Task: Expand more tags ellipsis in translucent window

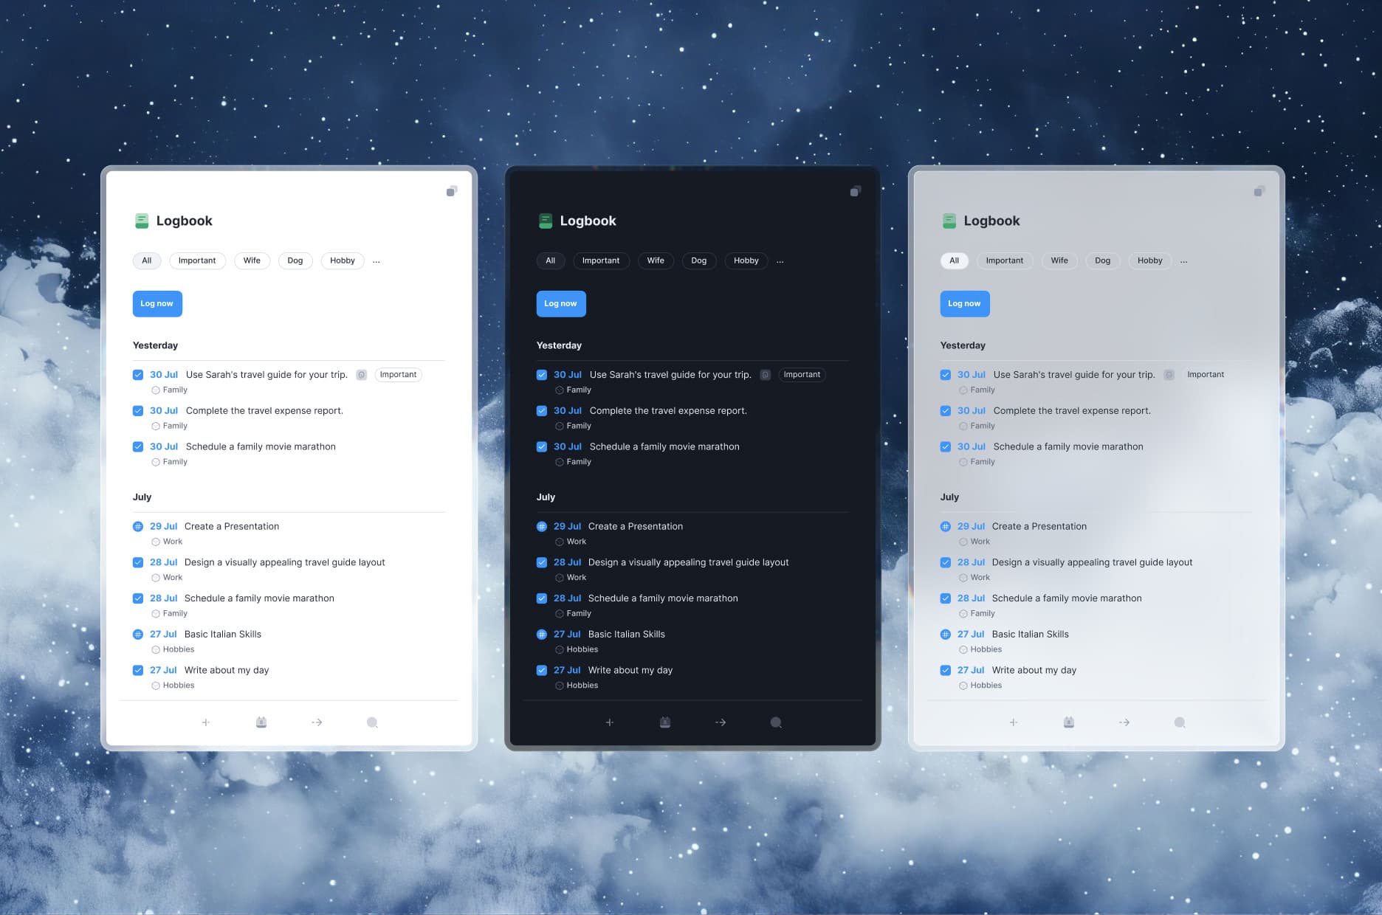Action: click(x=1184, y=261)
